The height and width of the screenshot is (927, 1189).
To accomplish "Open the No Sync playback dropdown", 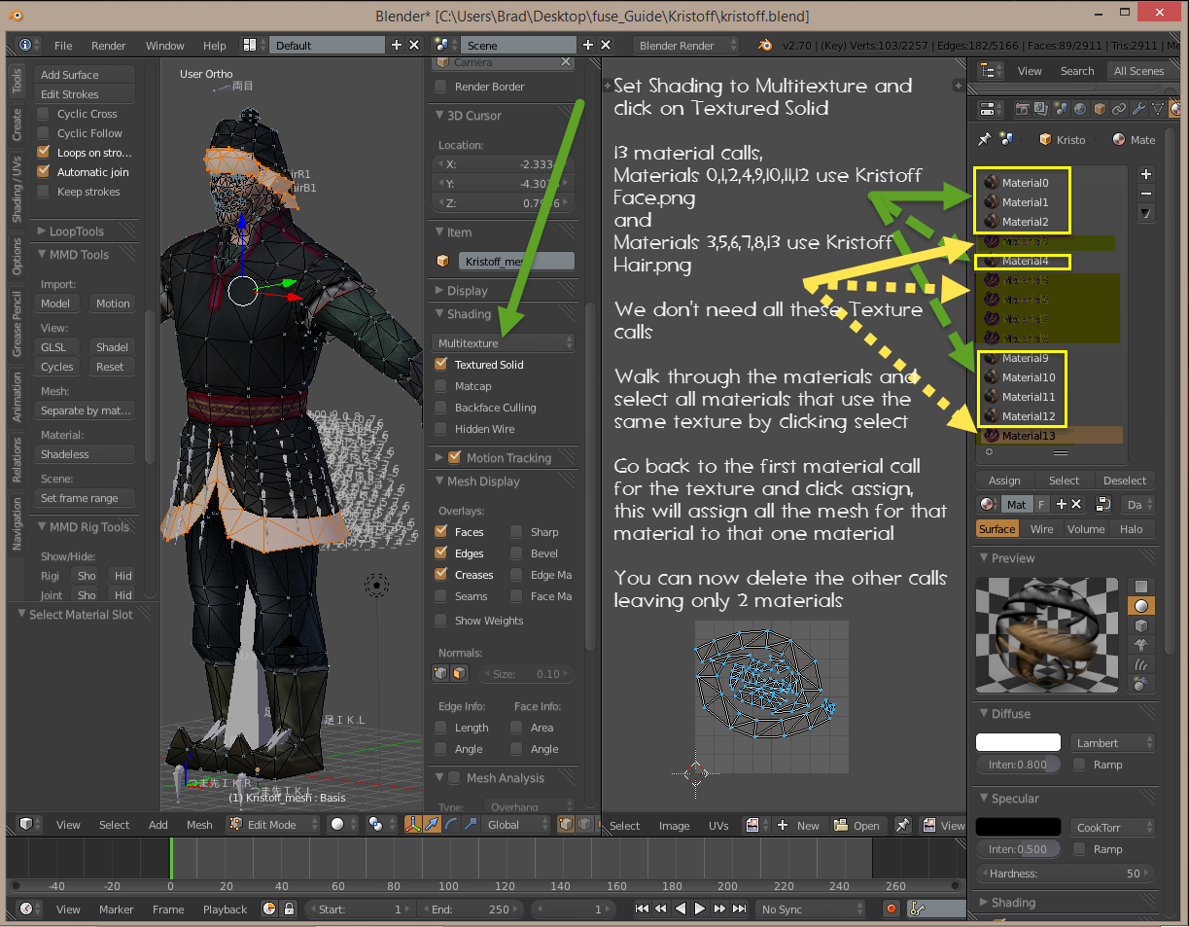I will tap(811, 909).
